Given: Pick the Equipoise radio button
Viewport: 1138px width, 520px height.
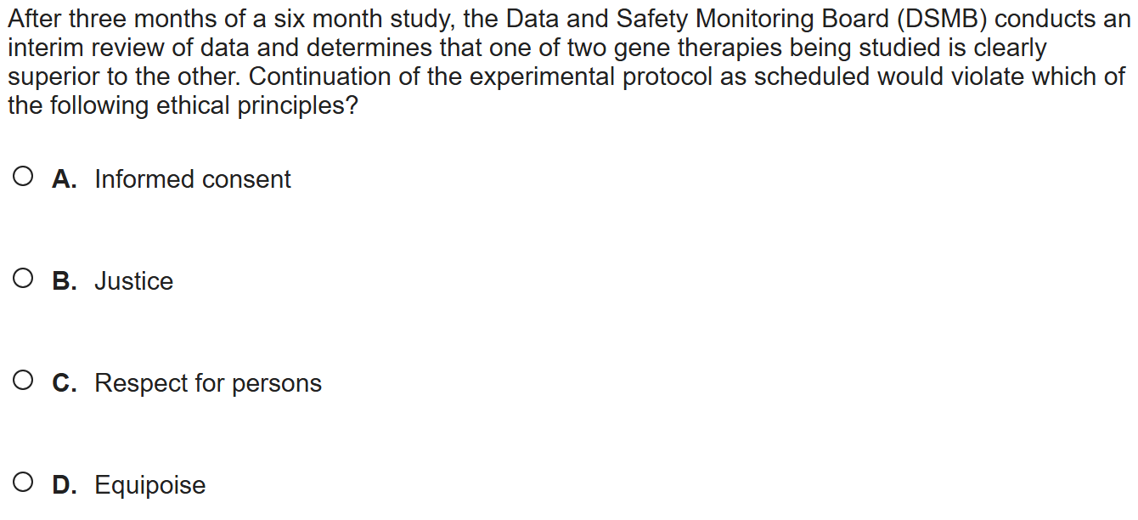Looking at the screenshot, I should tap(24, 483).
